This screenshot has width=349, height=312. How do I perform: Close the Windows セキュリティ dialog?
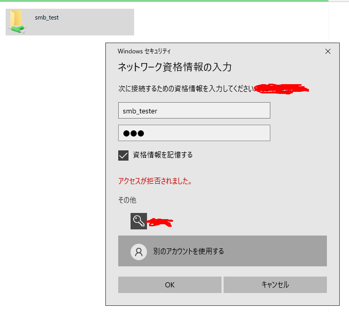(x=327, y=51)
